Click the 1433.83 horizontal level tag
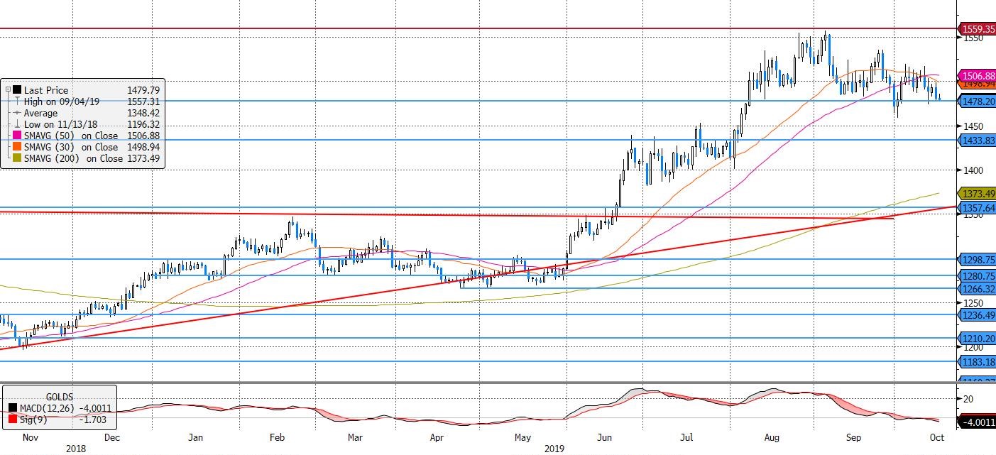996x455 pixels. [x=977, y=141]
